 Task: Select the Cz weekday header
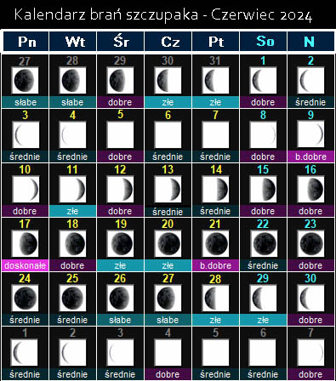(168, 42)
